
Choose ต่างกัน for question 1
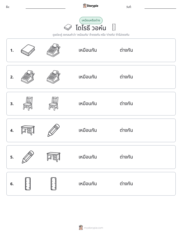tap(126, 50)
